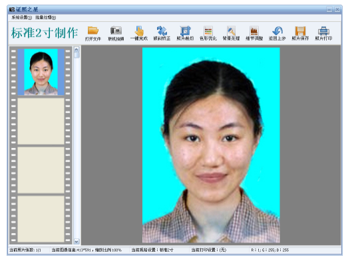350x257 pixels.
Task: Apply tilt correction tool
Action: [x=162, y=34]
